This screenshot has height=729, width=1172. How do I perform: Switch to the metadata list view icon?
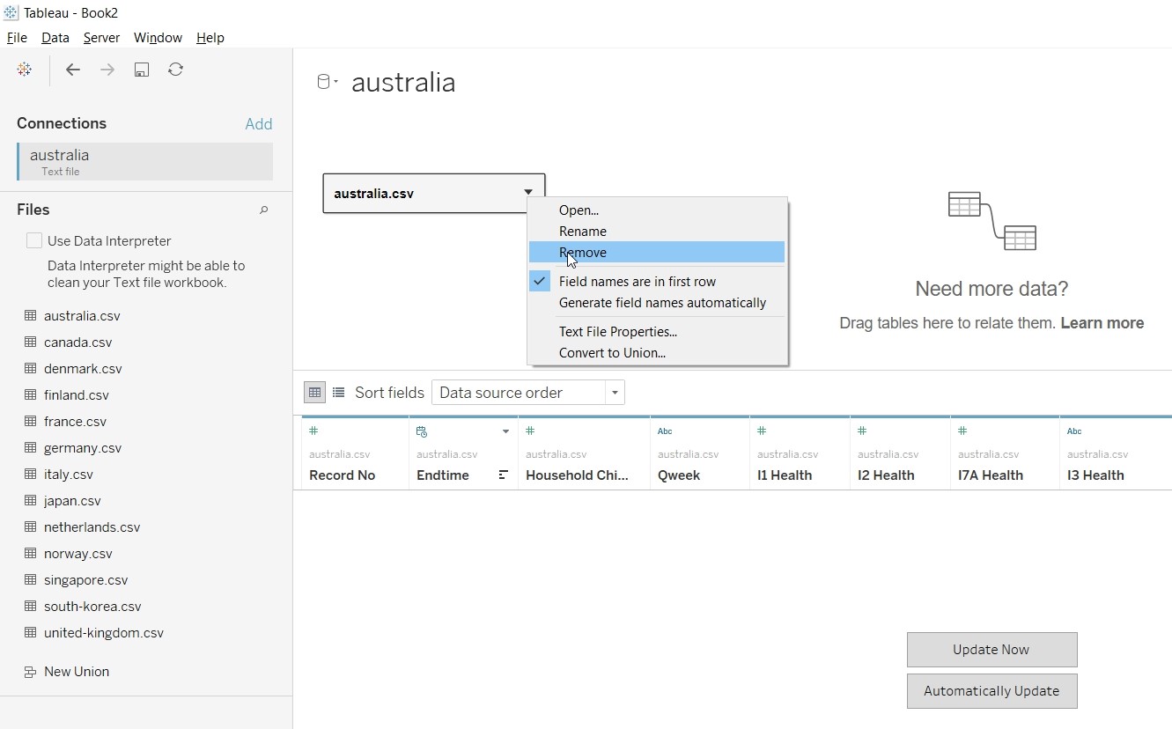point(338,393)
